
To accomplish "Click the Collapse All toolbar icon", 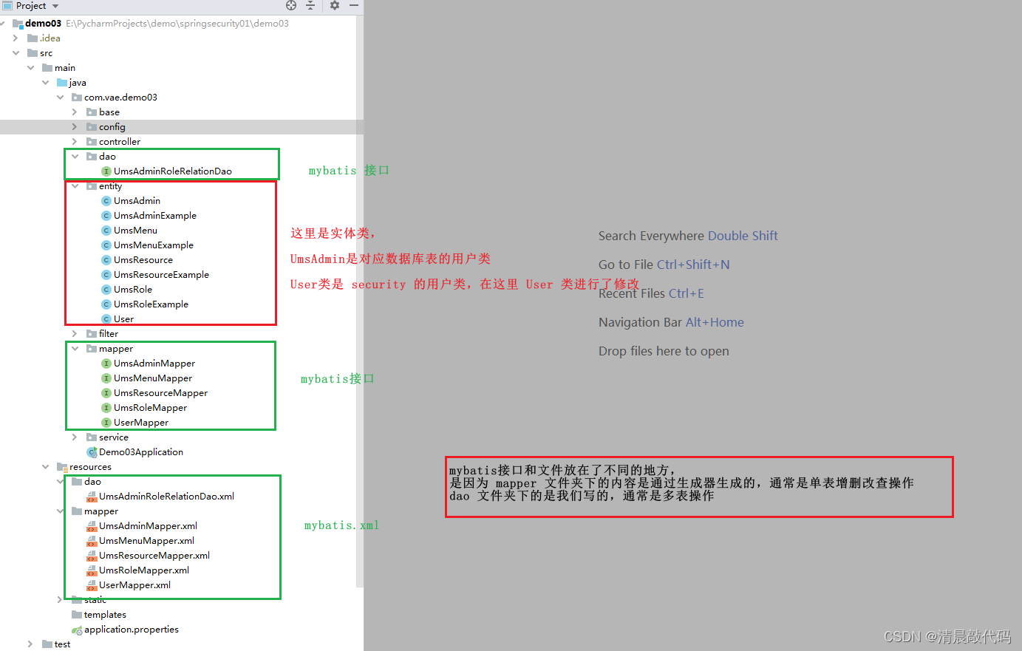I will tap(310, 6).
